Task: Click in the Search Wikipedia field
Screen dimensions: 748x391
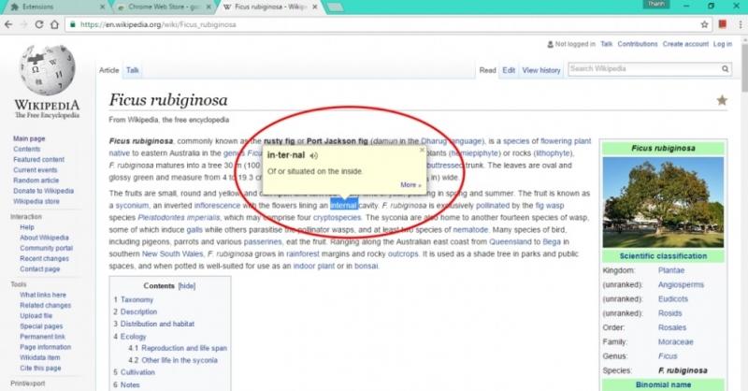Action: point(644,68)
